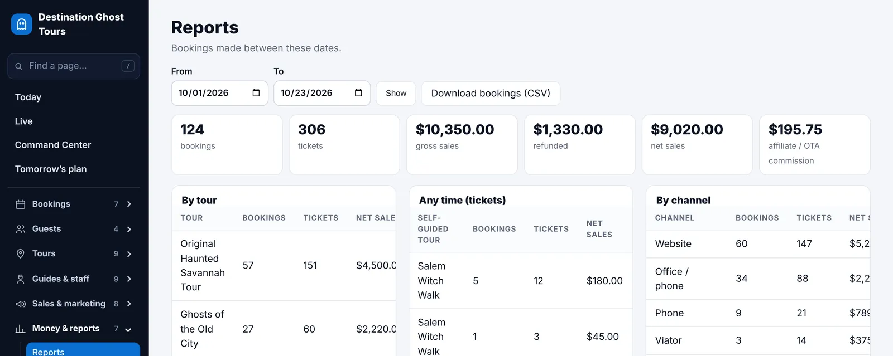The height and width of the screenshot is (356, 893).
Task: Click the BOOKINGS column header in By channel
Action: 757,218
